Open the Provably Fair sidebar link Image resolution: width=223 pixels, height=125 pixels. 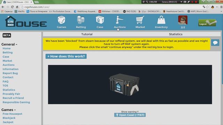pos(11,94)
